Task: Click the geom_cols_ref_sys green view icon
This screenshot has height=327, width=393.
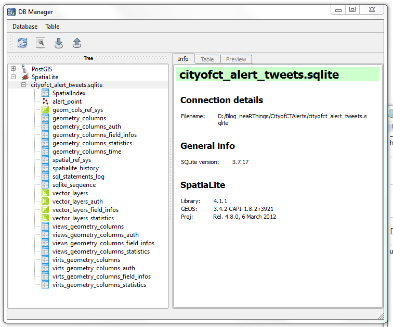Action: click(x=45, y=110)
